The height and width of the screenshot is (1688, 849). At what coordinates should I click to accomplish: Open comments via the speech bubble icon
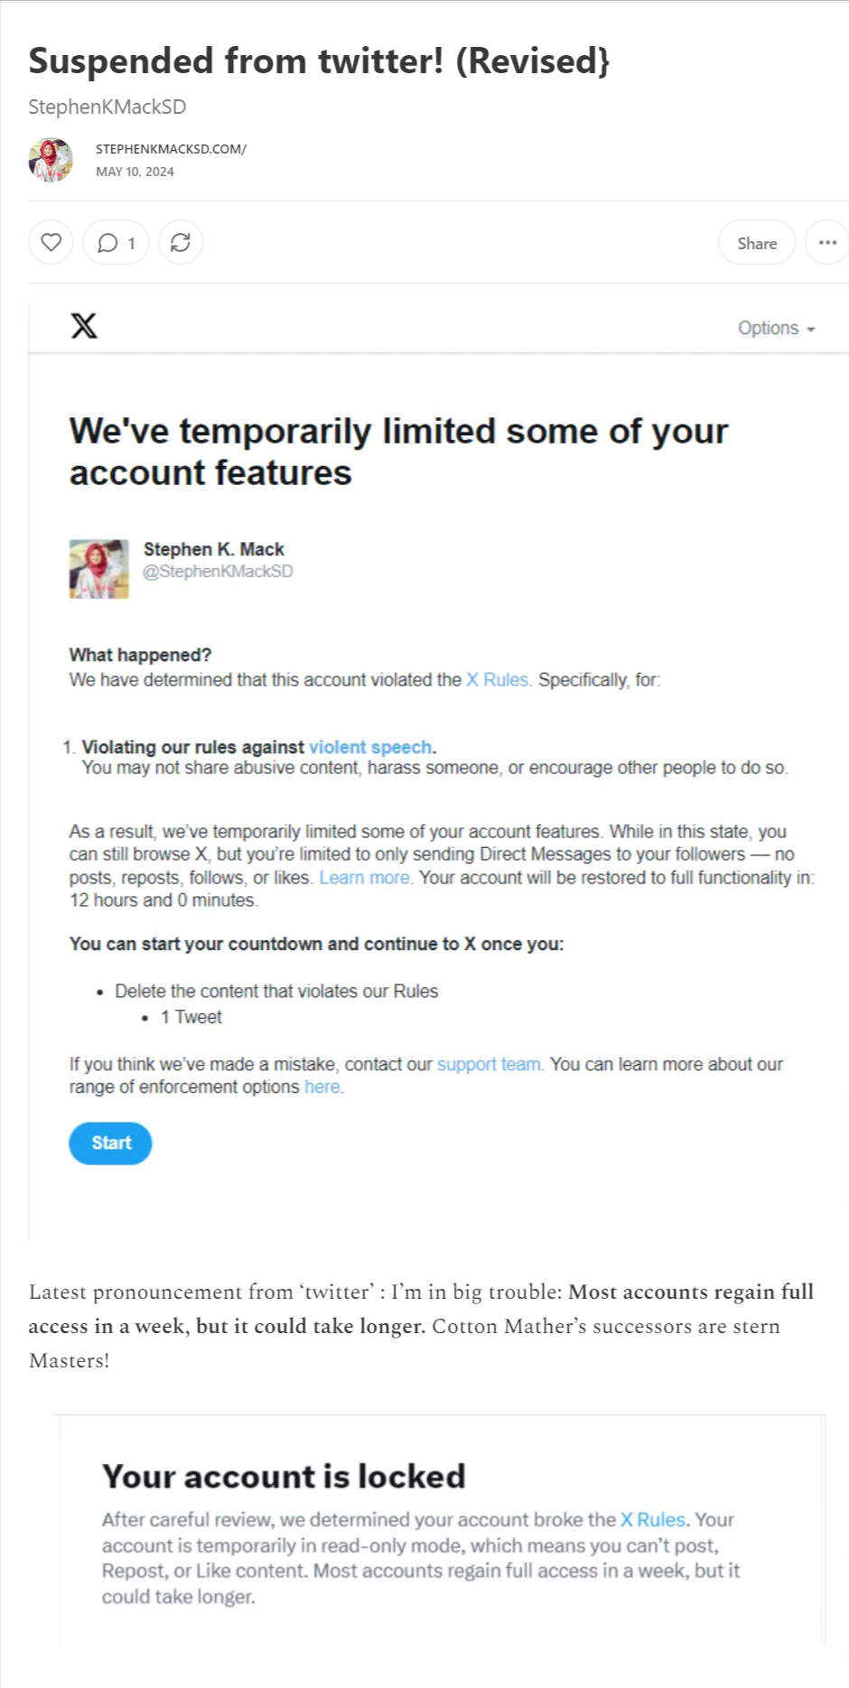115,242
